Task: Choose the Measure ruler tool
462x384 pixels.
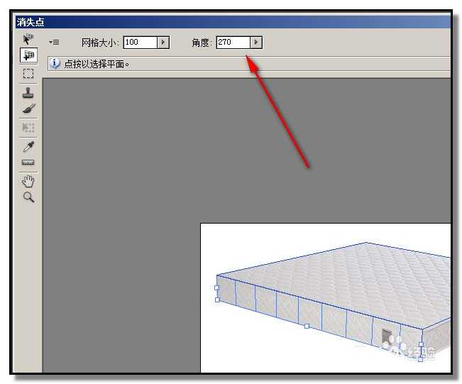Action: click(28, 163)
